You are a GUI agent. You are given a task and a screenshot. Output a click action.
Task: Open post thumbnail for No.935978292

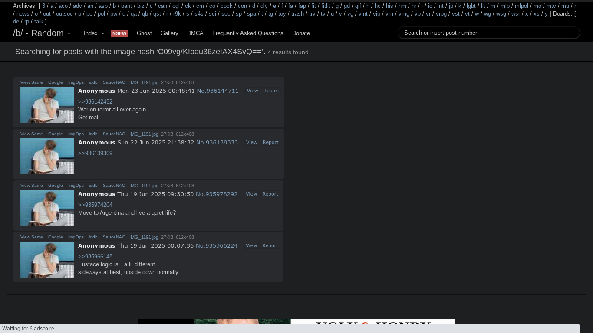tap(46, 208)
